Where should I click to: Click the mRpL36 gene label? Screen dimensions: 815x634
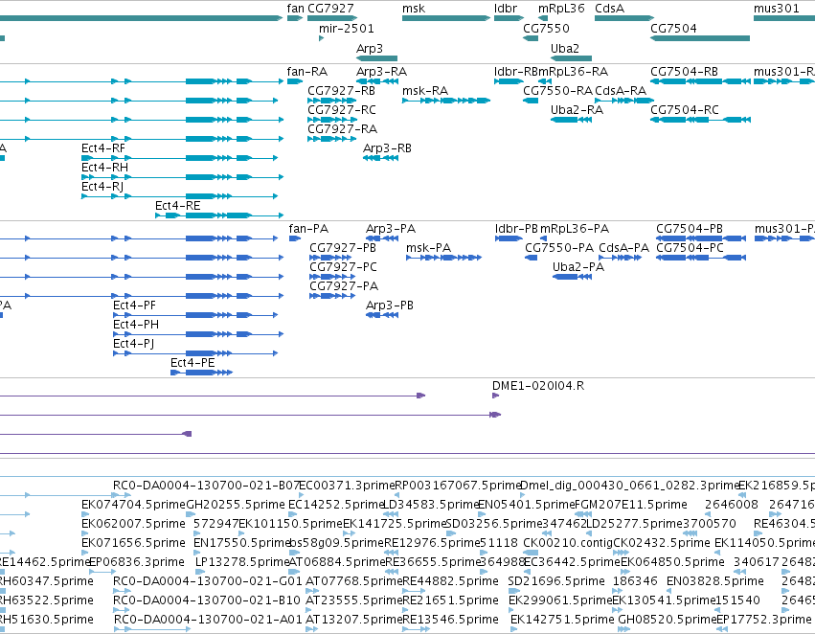point(561,9)
